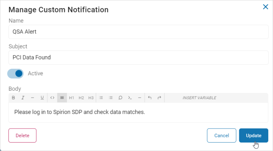The width and height of the screenshot is (273, 151).
Task: Toggle italic text formatting
Action: click(23, 98)
